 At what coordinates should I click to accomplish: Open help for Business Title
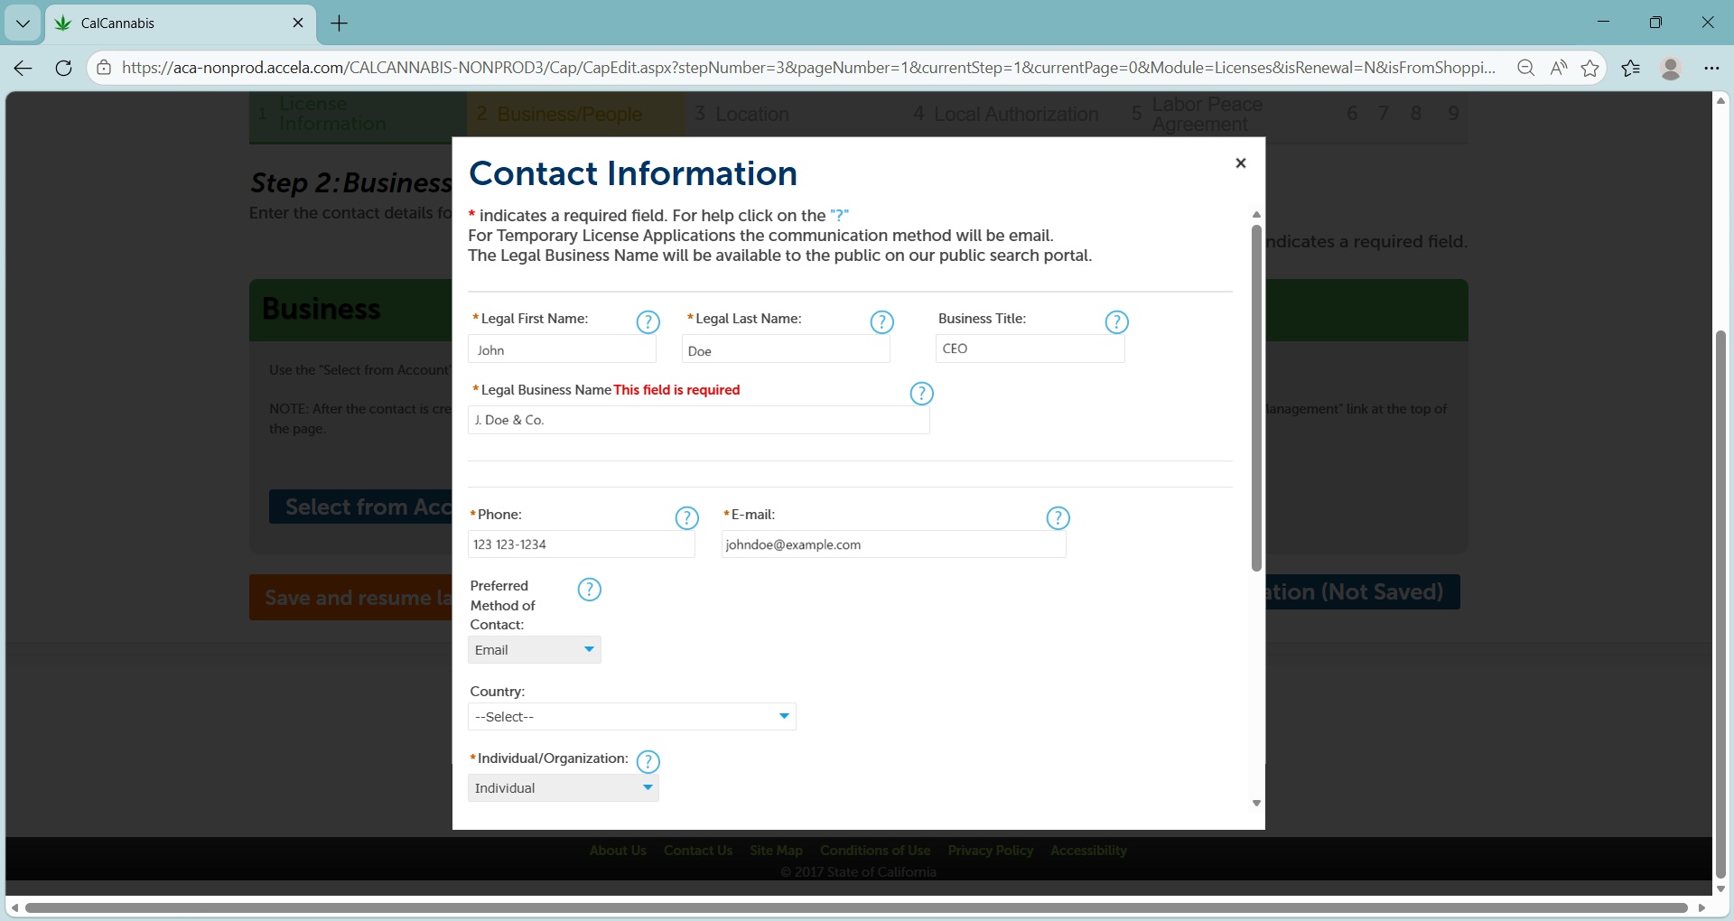click(x=1117, y=322)
